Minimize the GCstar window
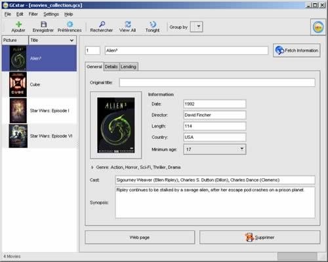The width and height of the screenshot is (328, 262). click(x=308, y=5)
